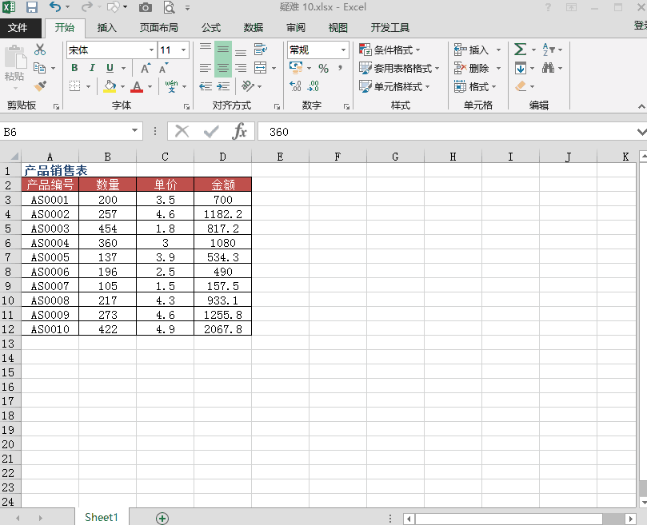
Task: Select the Sheet1 tab
Action: coord(102,517)
